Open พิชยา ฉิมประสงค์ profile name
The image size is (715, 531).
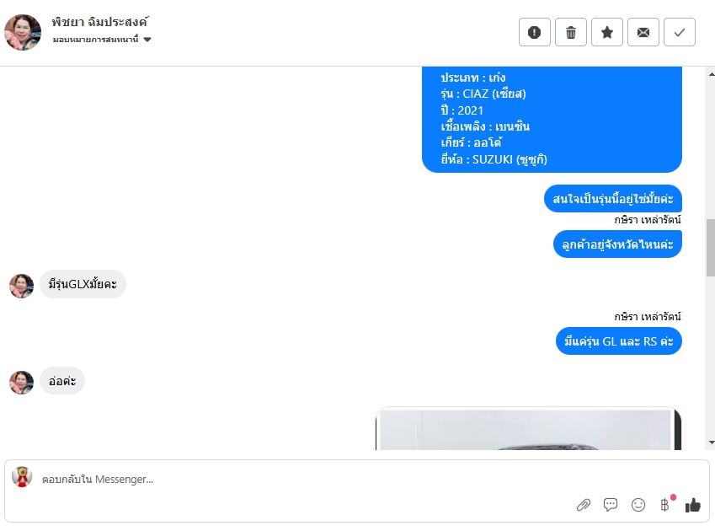(x=100, y=22)
